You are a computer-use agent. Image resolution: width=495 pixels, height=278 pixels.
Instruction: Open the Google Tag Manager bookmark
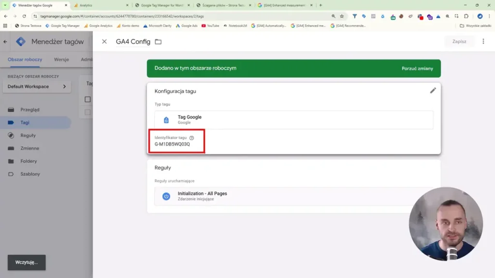point(62,26)
